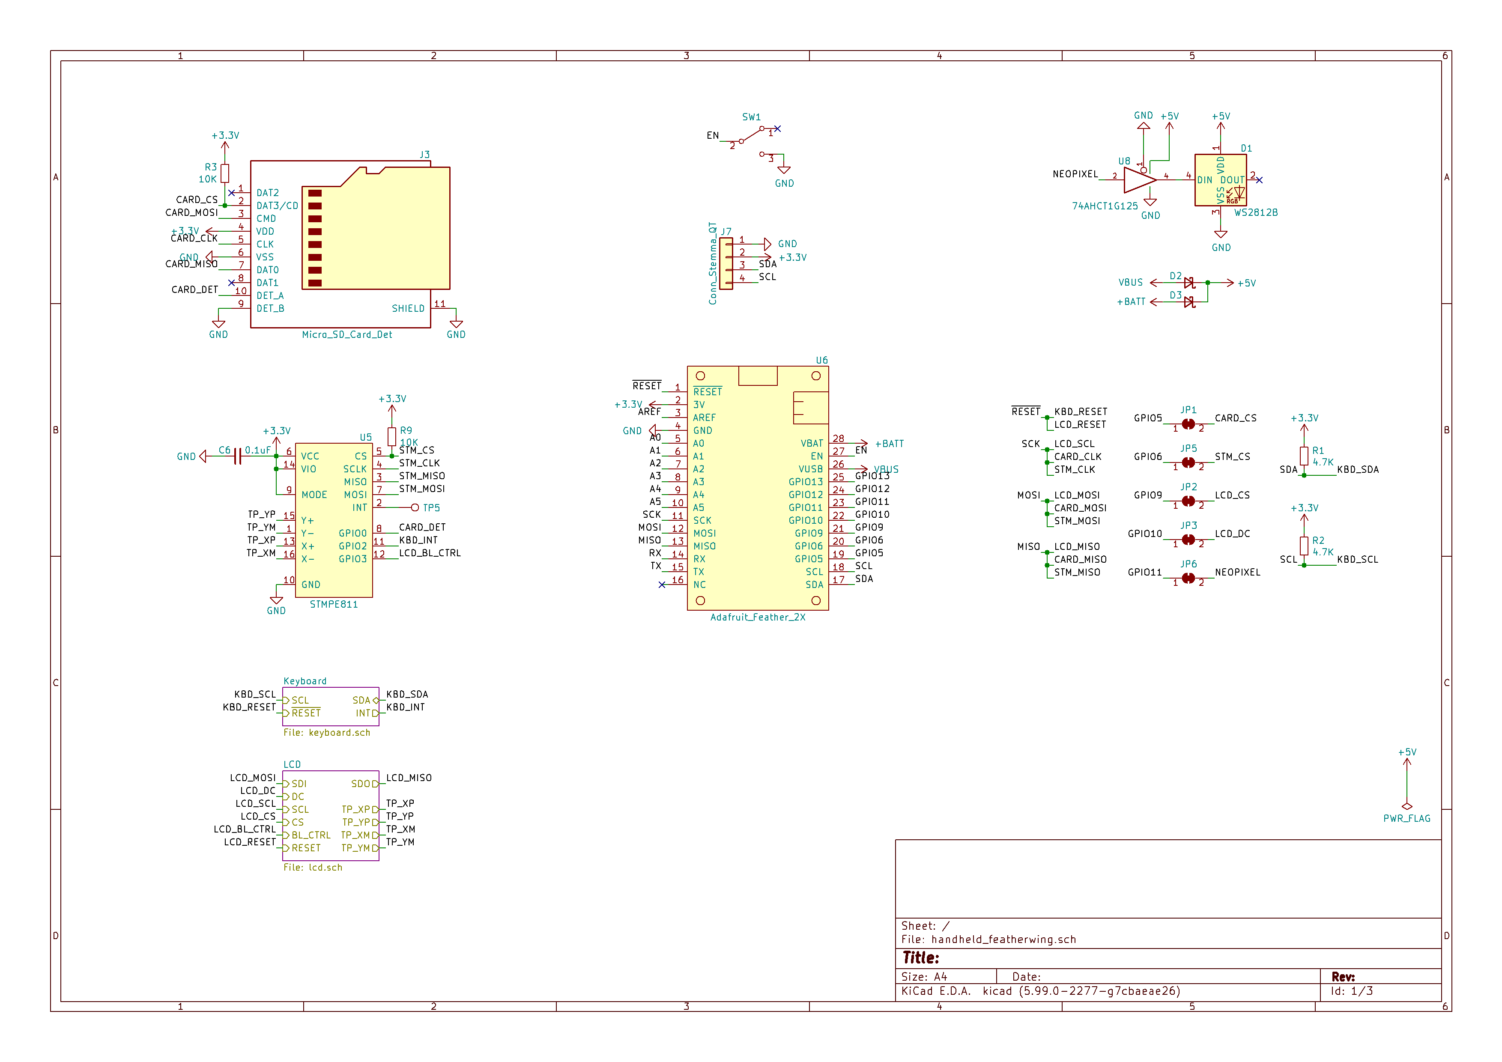The height and width of the screenshot is (1062, 1502).
Task: Select the JP5 solder jumper symbol
Action: pos(1188,462)
